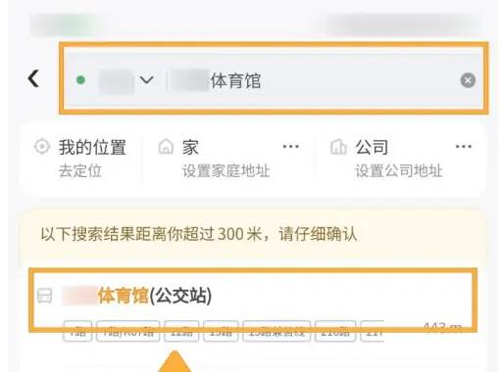
Task: Open the three-dot options for 家
Action: point(290,146)
